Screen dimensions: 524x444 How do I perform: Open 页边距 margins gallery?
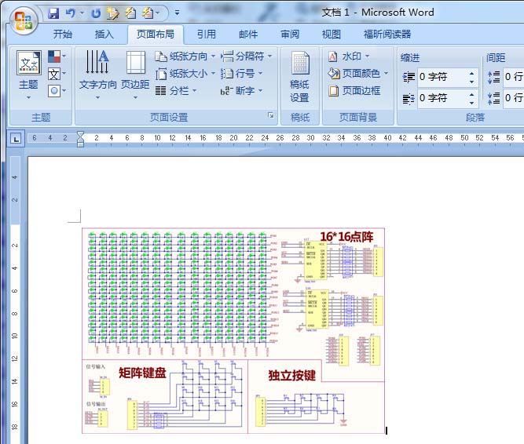[135, 75]
